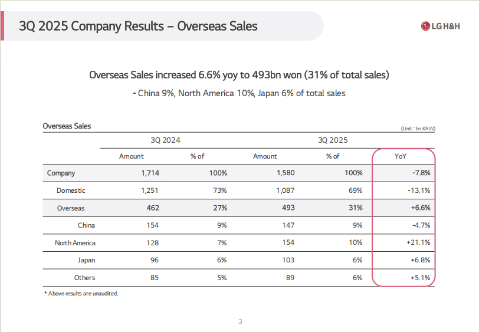Click the page number 3 at bottom
Viewport: 479px width, 332px height.
(240, 321)
